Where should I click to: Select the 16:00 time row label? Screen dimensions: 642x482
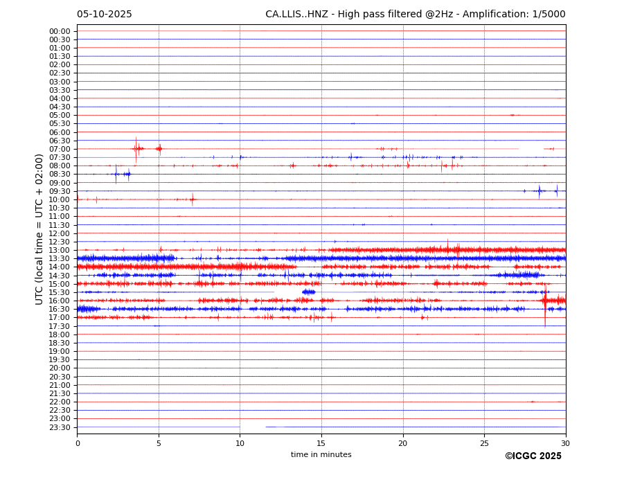(60, 301)
